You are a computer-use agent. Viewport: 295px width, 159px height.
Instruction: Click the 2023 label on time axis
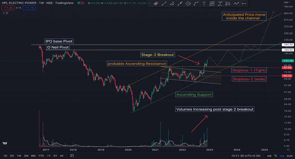pos(210,150)
